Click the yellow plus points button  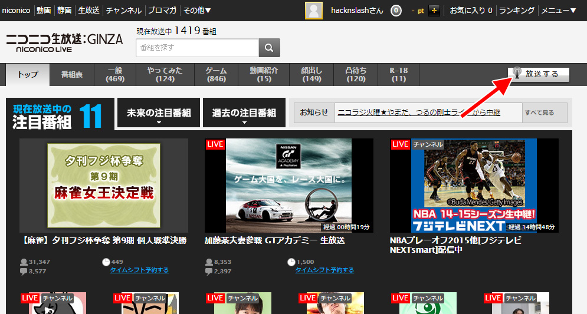click(434, 11)
